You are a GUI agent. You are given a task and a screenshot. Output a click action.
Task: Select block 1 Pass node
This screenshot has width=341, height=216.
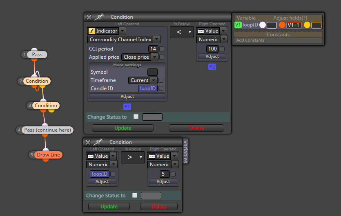pyautogui.click(x=37, y=55)
